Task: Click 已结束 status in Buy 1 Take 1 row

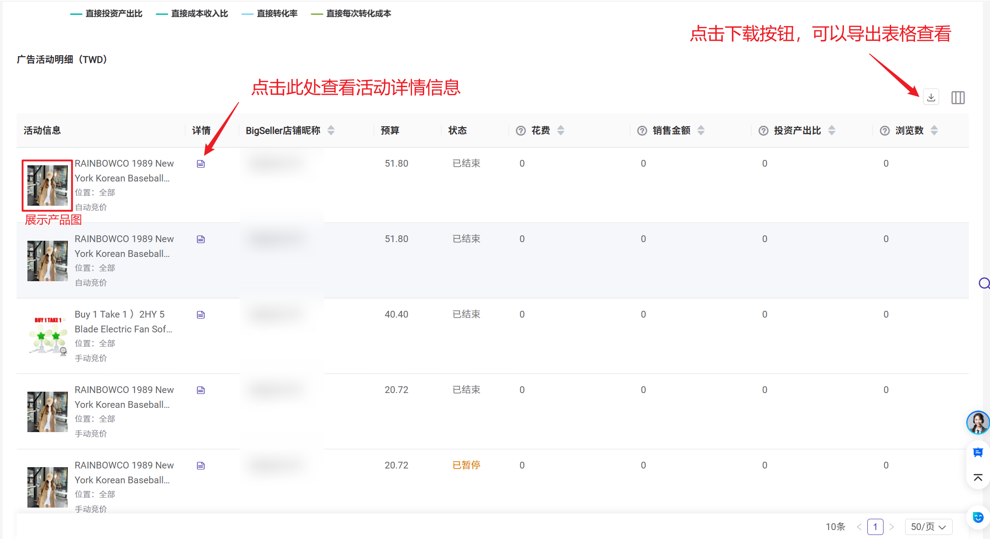Action: pos(466,314)
